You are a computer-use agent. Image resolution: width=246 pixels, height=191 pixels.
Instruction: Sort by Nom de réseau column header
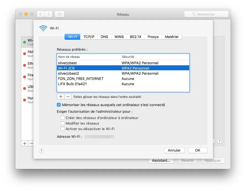(x=89, y=57)
